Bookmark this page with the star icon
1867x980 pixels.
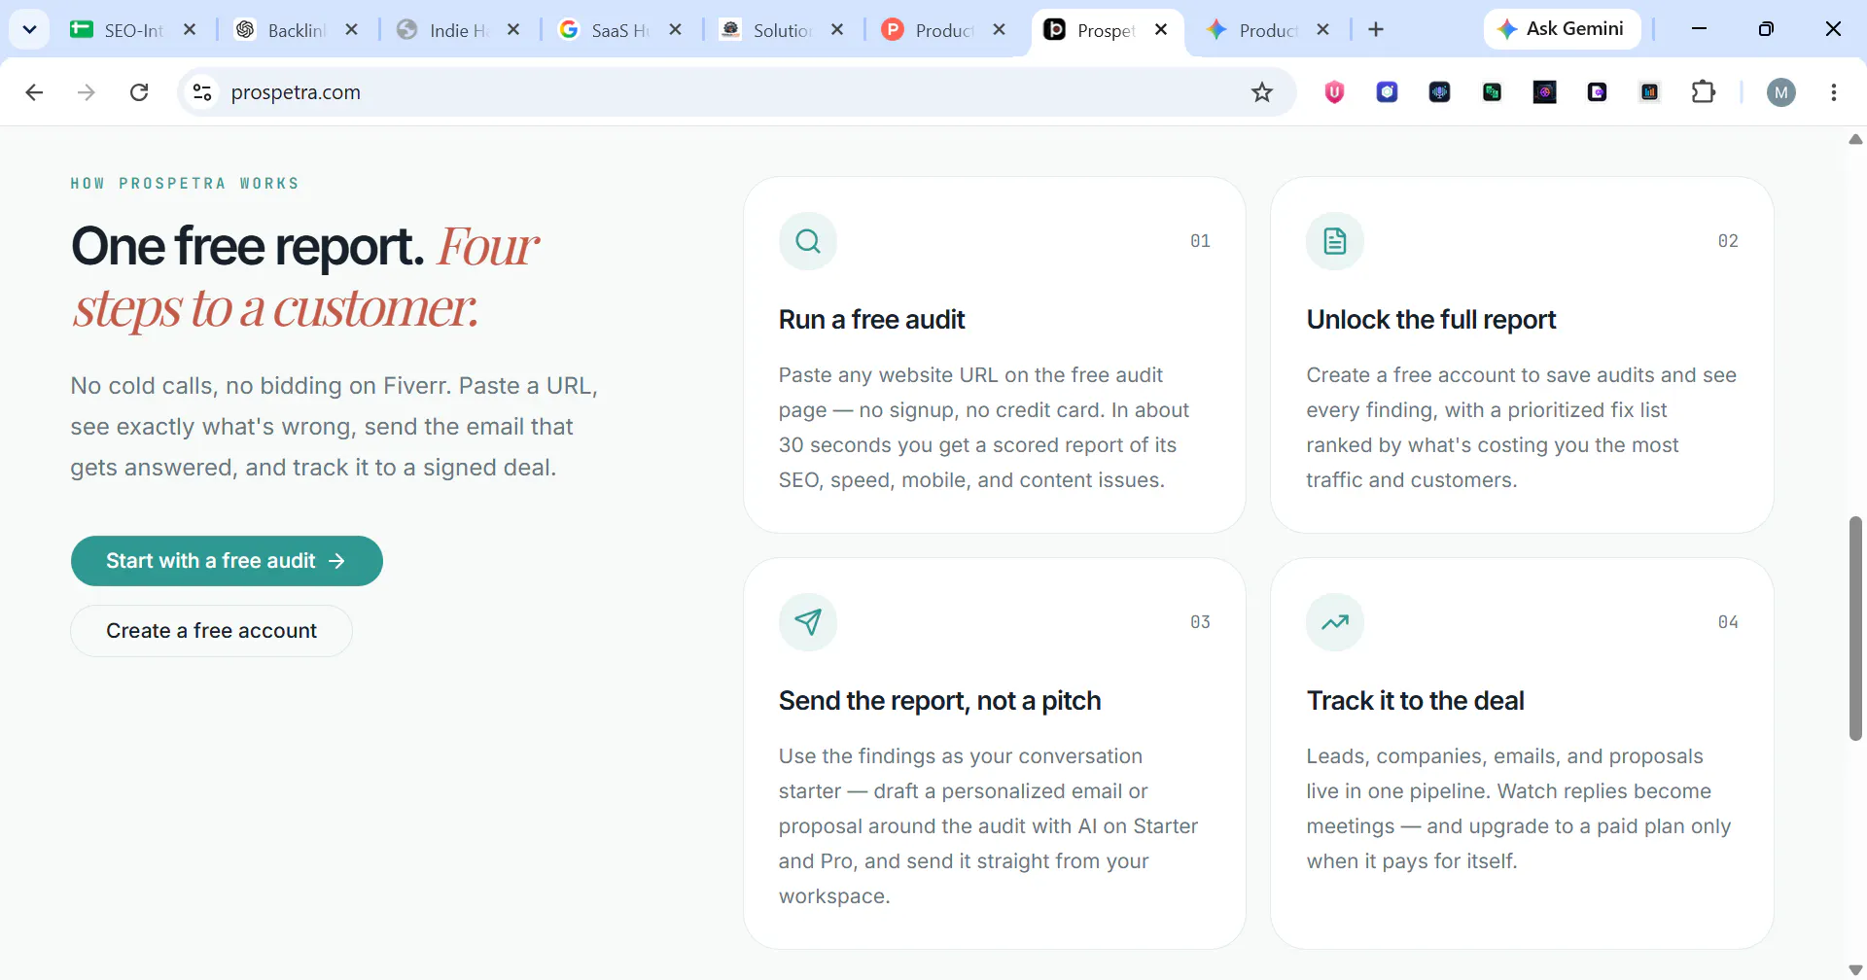[1262, 92]
